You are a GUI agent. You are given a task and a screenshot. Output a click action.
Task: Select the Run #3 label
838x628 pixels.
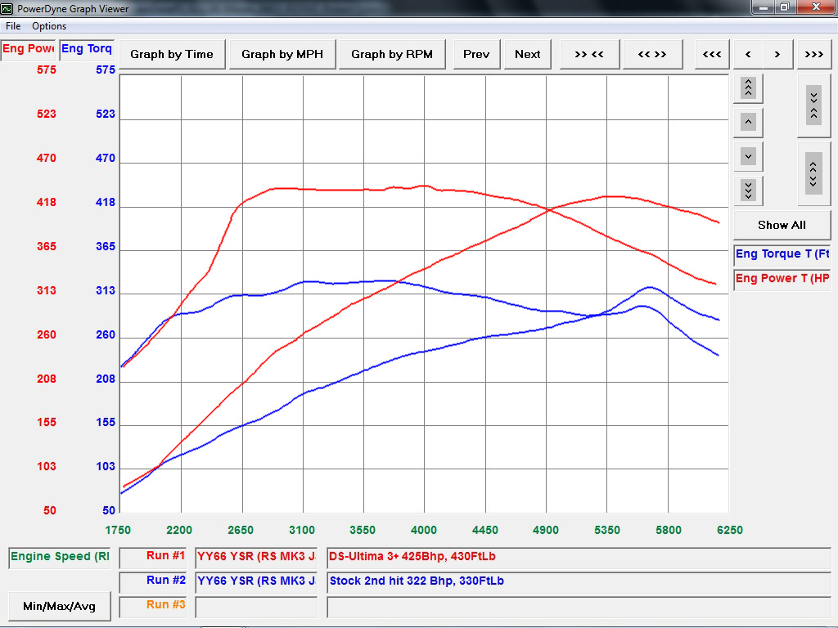153,606
